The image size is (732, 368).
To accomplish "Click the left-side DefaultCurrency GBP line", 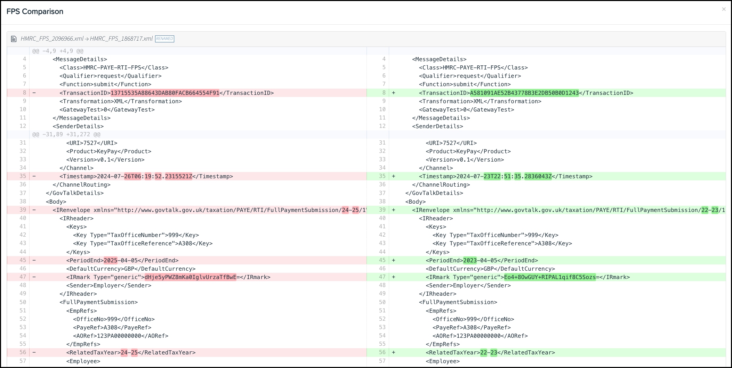I will pos(131,269).
